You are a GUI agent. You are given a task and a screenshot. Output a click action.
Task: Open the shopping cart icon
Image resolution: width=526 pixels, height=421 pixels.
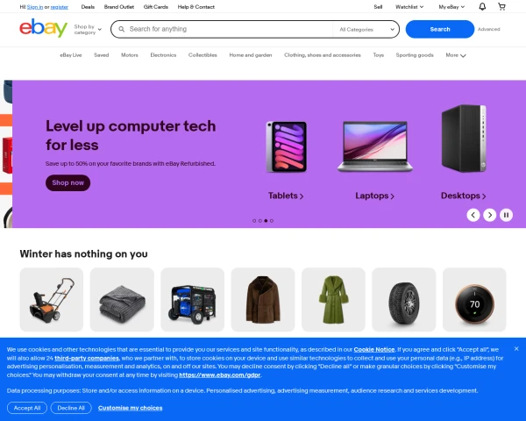[x=501, y=7]
